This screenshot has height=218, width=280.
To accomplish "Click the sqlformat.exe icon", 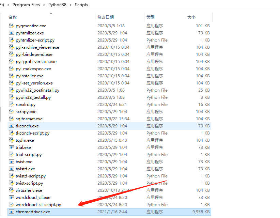I will 12,119.
